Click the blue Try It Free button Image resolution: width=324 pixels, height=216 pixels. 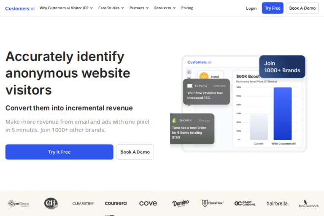[59, 152]
